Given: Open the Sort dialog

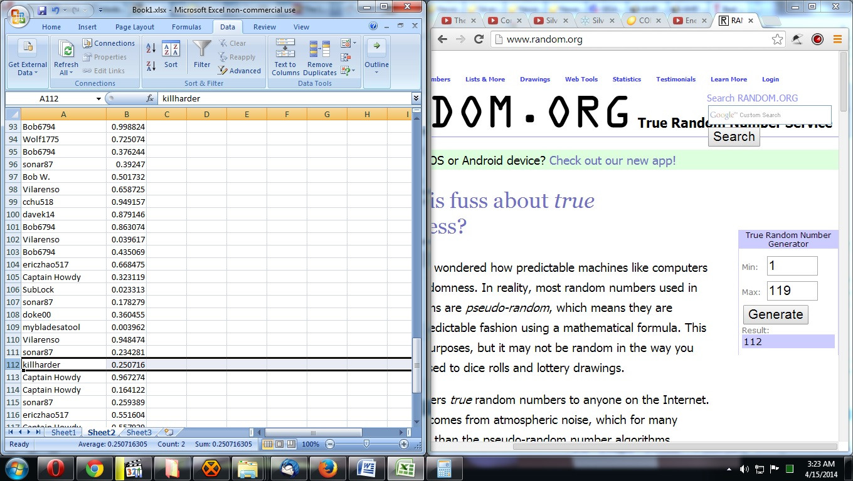Looking at the screenshot, I should tap(171, 55).
